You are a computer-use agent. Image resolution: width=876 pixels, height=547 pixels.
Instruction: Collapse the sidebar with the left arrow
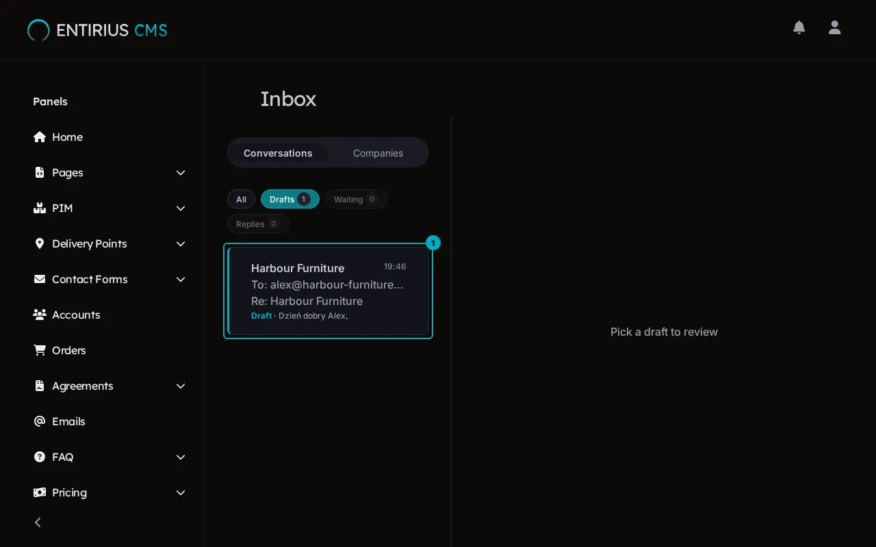38,522
